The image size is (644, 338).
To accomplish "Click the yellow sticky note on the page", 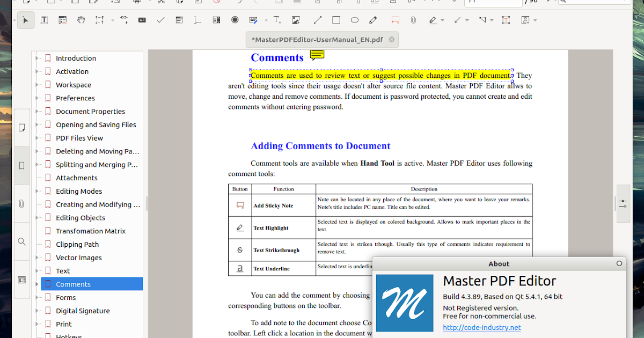I will 317,54.
